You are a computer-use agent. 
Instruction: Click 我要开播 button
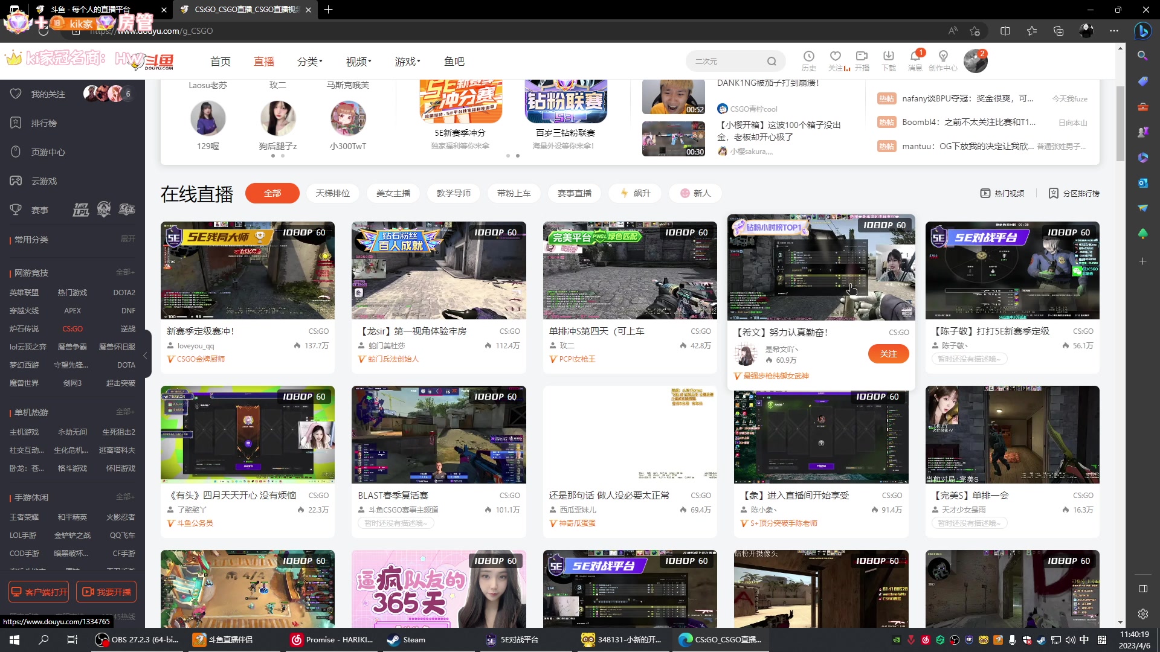(x=106, y=592)
